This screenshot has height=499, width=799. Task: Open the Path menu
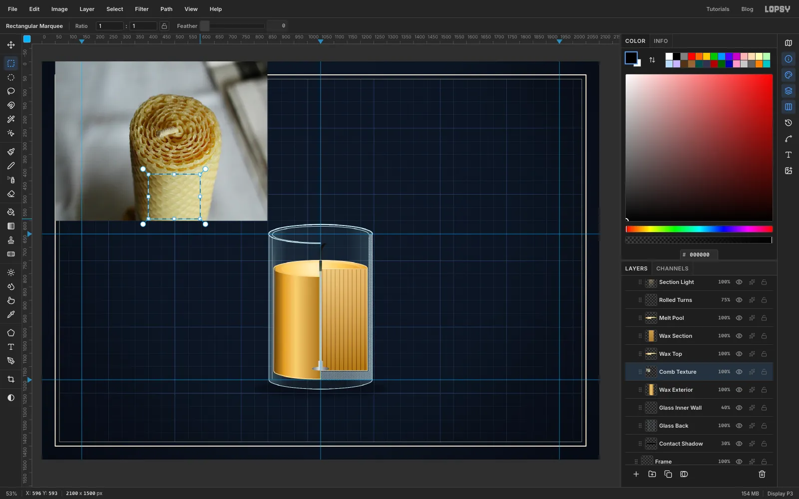tap(166, 9)
